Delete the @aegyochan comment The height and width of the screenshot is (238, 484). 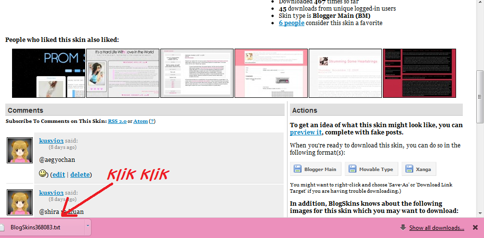pos(80,175)
